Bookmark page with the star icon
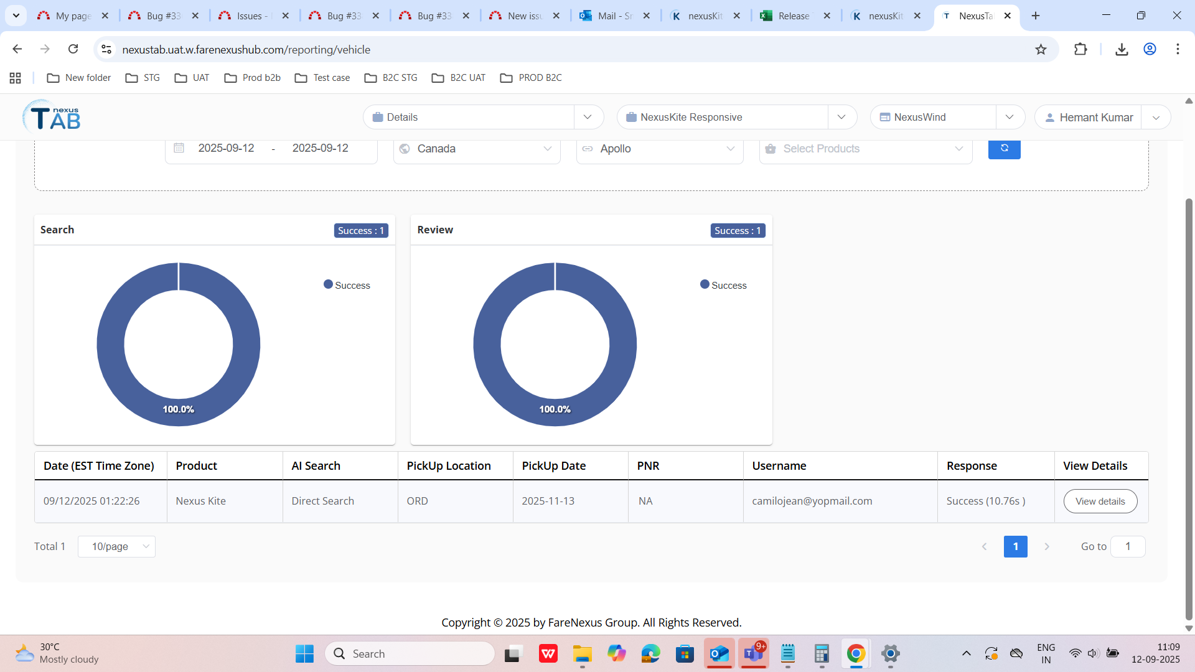 (1041, 49)
